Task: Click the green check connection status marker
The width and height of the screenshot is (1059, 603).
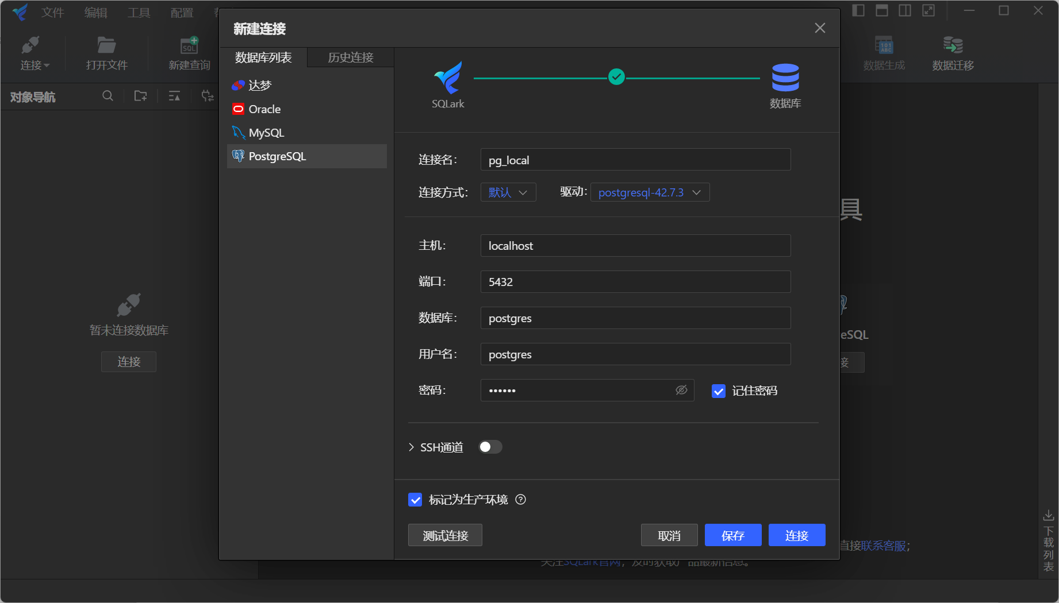Action: click(616, 76)
